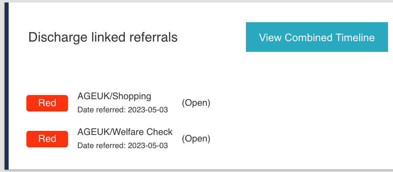Open the AGEUK/Shopping referral
Viewport: 393px width, 172px height.
114,96
